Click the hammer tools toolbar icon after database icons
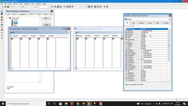 click(72, 7)
